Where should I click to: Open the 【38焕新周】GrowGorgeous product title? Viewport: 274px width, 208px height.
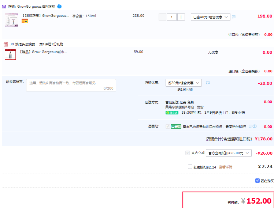point(45,16)
